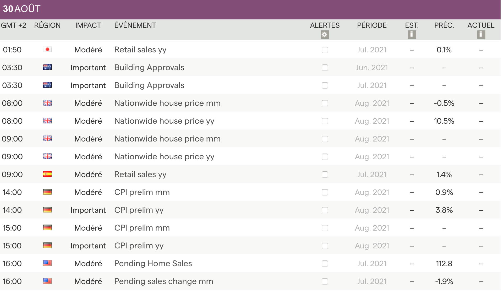The width and height of the screenshot is (504, 294).
Task: Select the ÉVÉNEMENT column header
Action: coord(135,25)
